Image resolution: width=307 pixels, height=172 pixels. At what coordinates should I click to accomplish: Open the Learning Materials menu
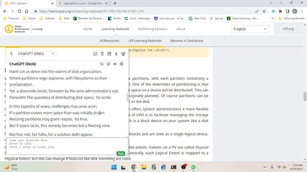[115, 29]
